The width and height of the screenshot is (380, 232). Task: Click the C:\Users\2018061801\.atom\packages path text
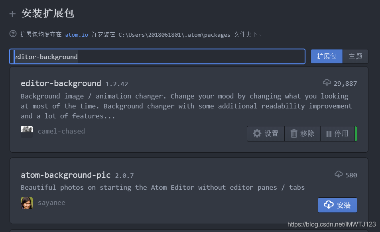point(174,35)
